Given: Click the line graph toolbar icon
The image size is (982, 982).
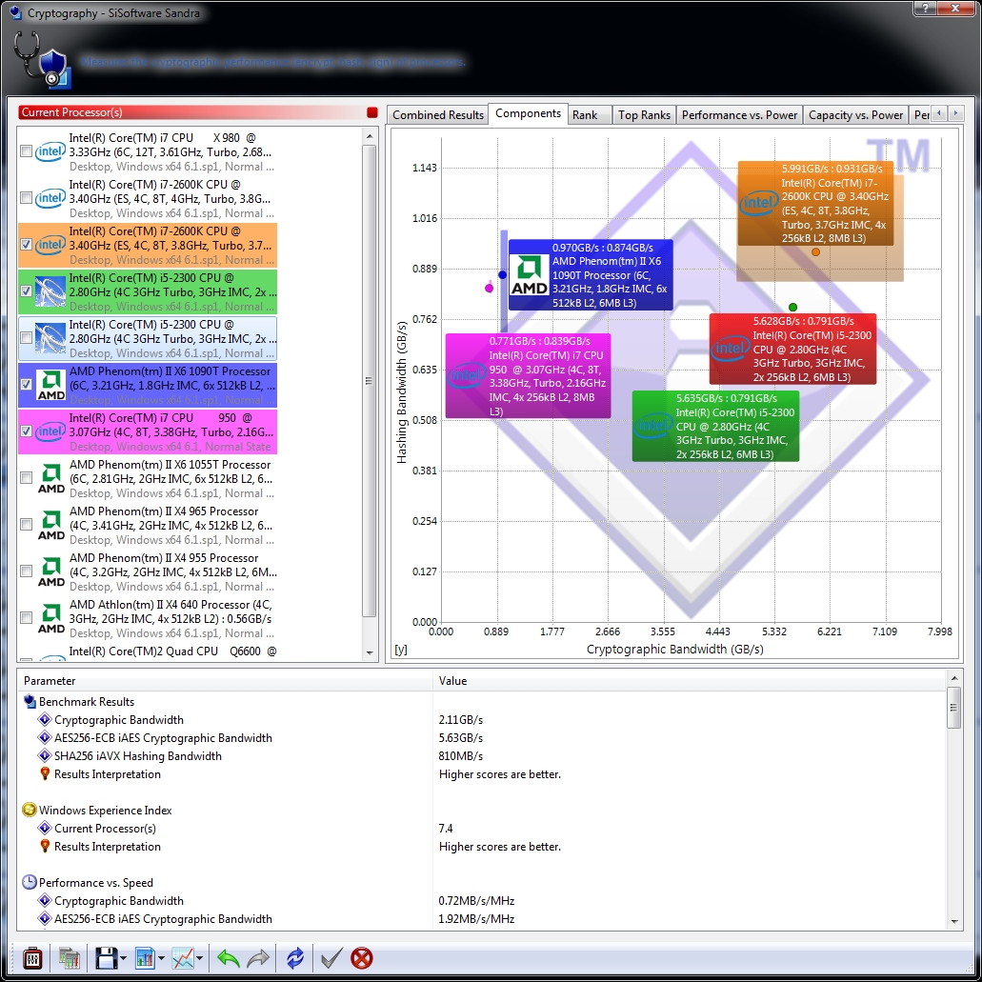Looking at the screenshot, I should 183,957.
